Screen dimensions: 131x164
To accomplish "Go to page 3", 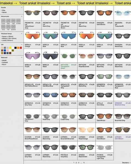I will [x=79, y=163].
